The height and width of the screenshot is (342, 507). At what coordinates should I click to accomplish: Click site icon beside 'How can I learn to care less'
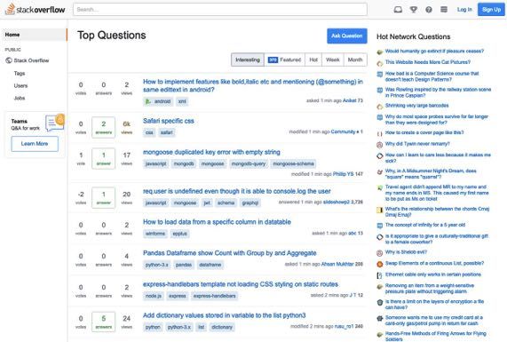[380, 156]
